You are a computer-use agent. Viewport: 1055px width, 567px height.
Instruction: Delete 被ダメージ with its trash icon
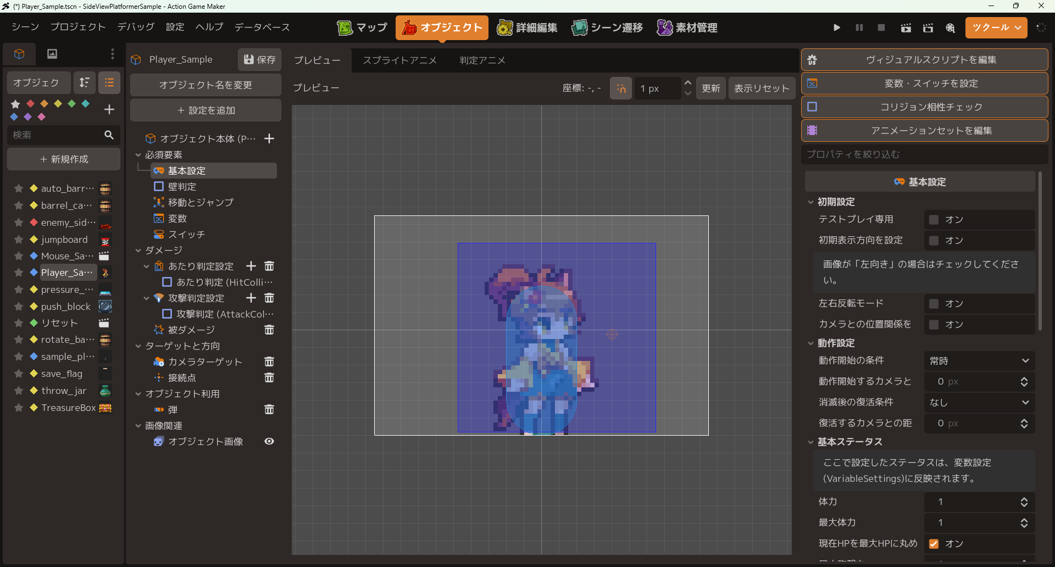(x=269, y=330)
